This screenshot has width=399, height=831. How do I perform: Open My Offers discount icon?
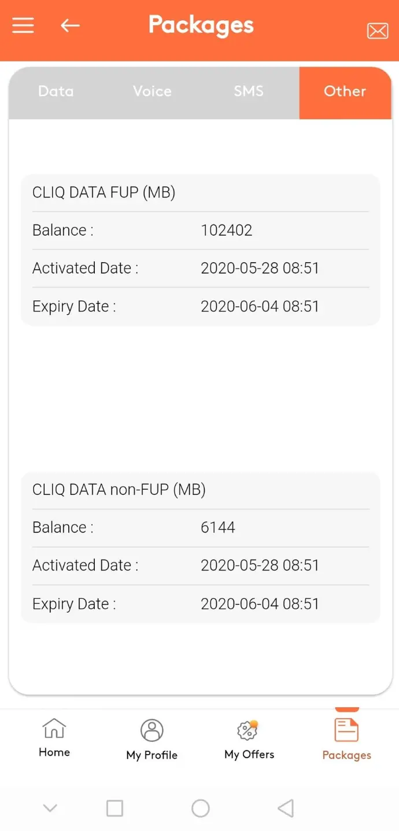click(x=247, y=730)
